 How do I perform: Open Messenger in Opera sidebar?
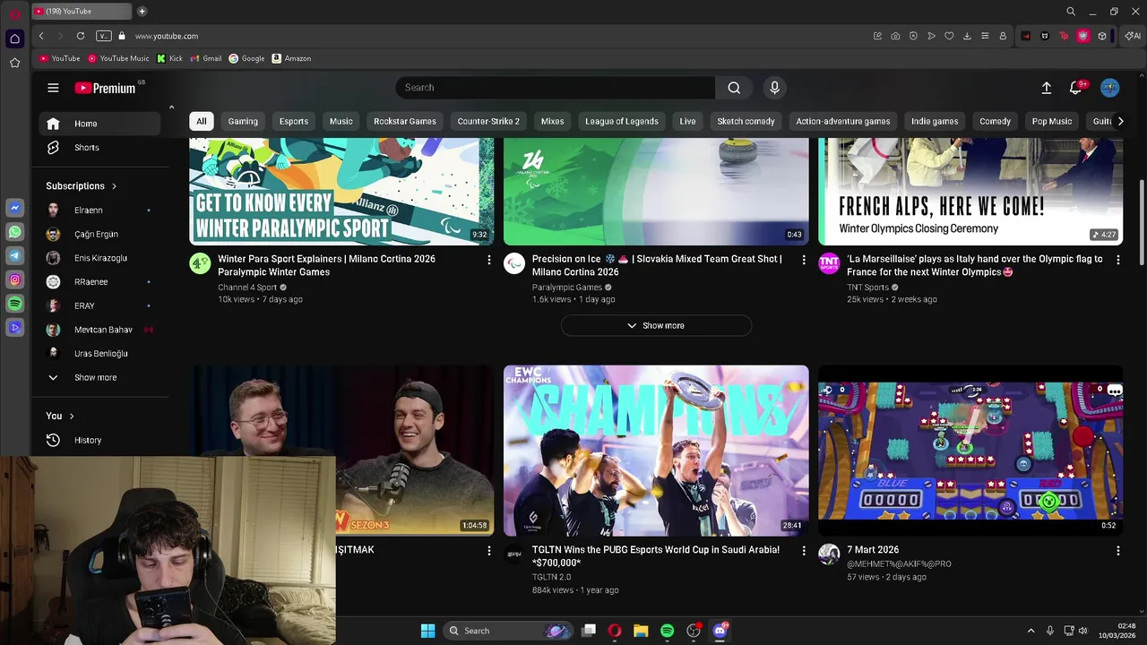(x=14, y=208)
